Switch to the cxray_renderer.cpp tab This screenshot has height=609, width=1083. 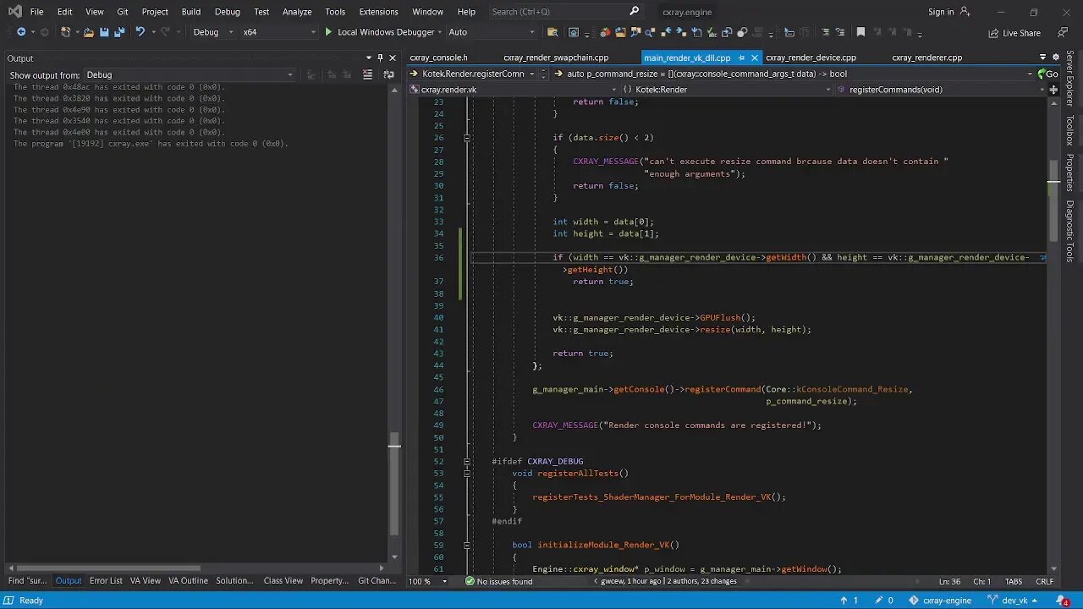coord(926,58)
